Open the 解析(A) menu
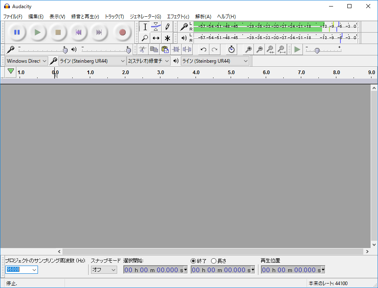378x288 pixels. click(203, 17)
